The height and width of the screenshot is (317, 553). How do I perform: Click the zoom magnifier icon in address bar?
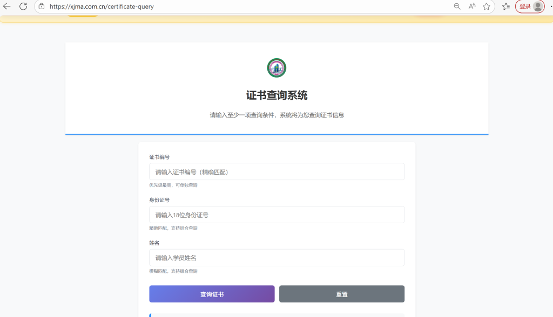point(457,6)
